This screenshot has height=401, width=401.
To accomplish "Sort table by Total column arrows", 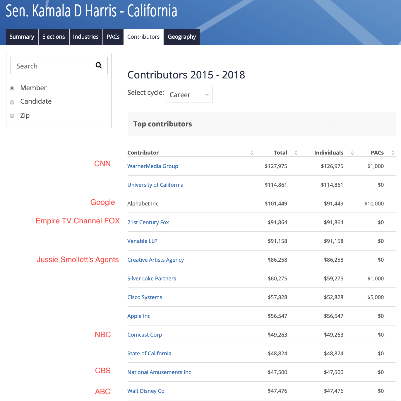I will tap(296, 152).
